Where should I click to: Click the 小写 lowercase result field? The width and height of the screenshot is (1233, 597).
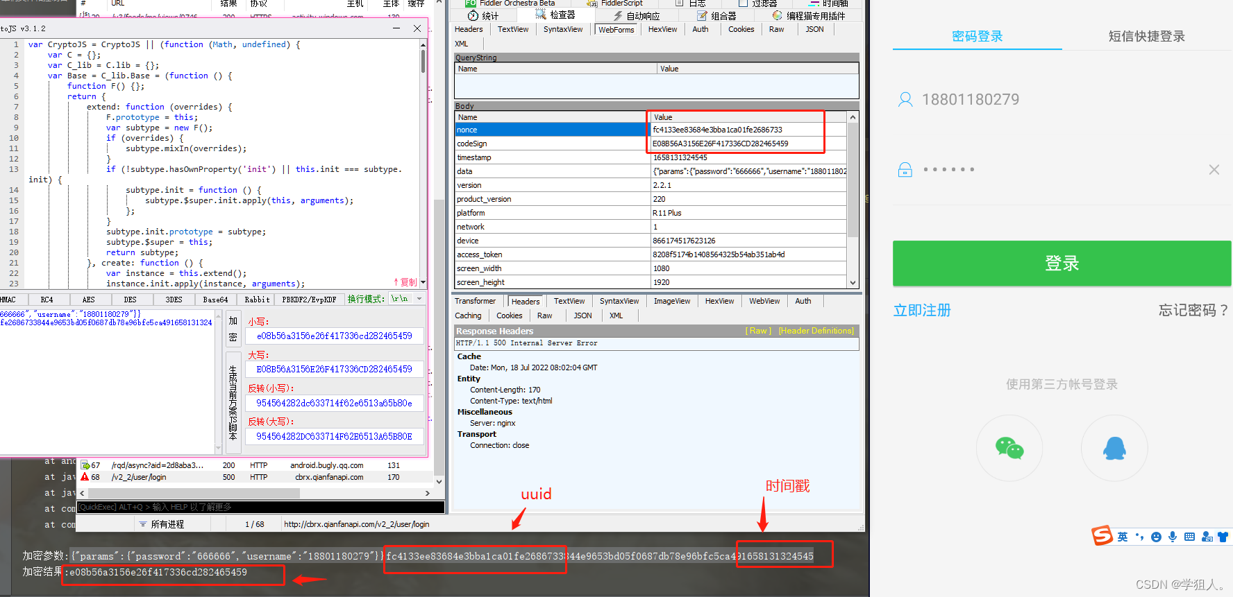pos(335,336)
